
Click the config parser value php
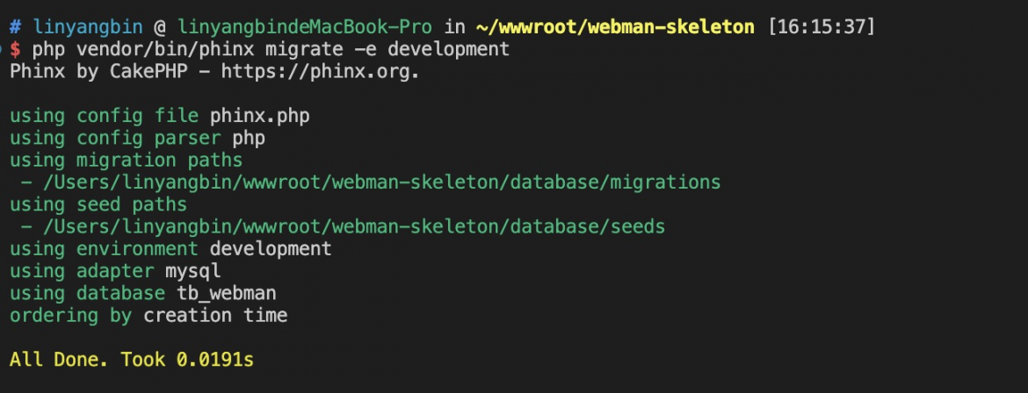[249, 139]
